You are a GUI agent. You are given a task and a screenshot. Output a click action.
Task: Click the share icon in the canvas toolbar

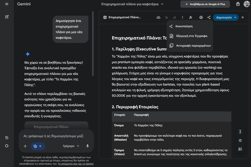(x=209, y=17)
